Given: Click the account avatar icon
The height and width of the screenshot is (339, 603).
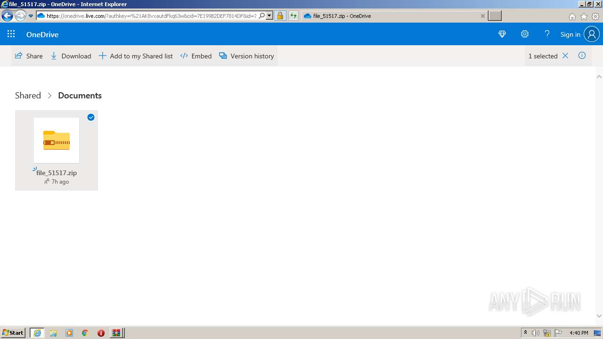Looking at the screenshot, I should click(x=592, y=34).
